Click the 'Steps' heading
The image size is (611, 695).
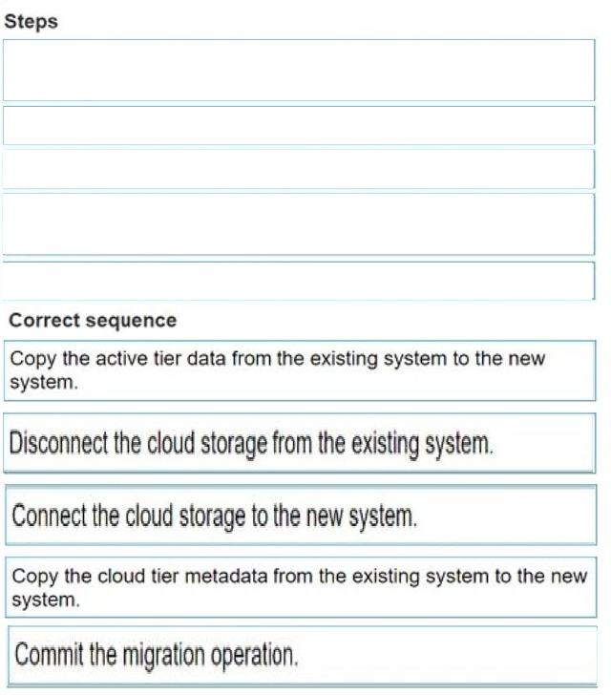tap(31, 22)
